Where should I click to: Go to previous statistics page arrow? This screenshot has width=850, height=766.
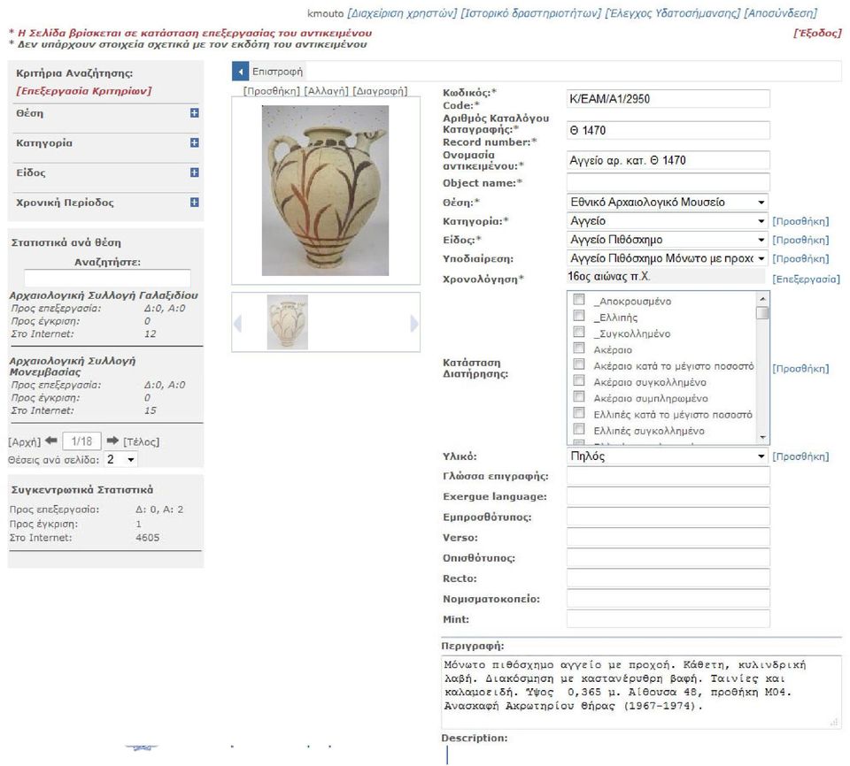click(x=51, y=440)
